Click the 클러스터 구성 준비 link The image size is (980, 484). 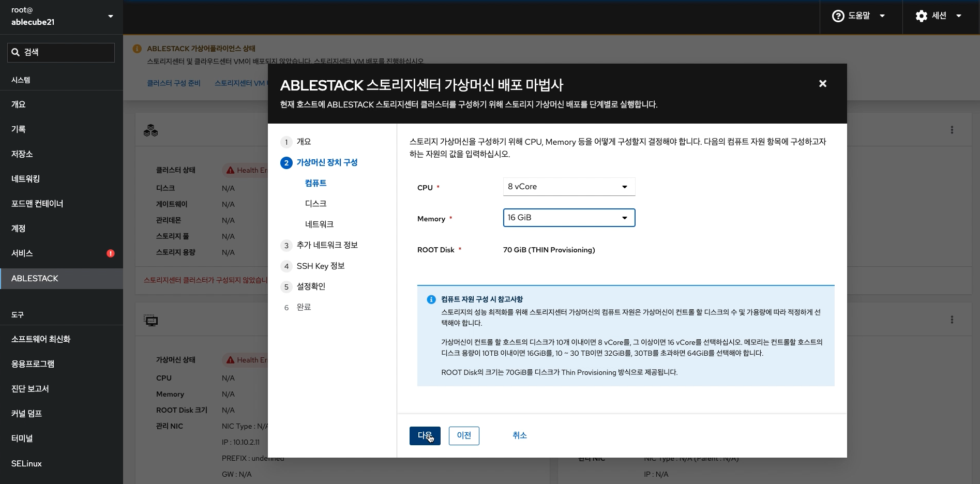[x=174, y=83]
